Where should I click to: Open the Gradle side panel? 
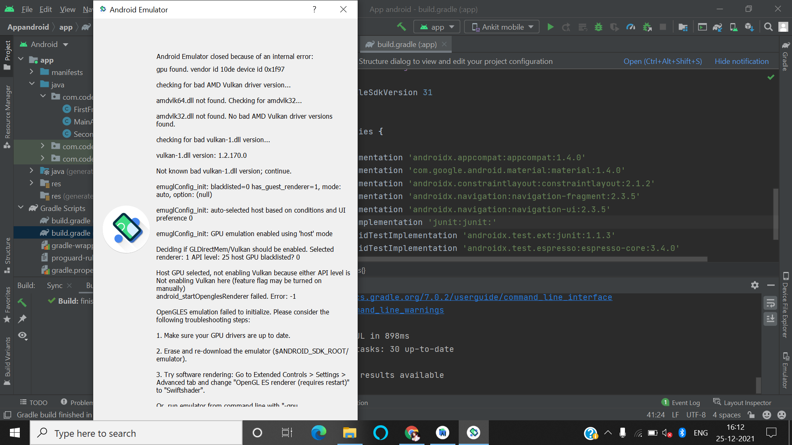786,56
